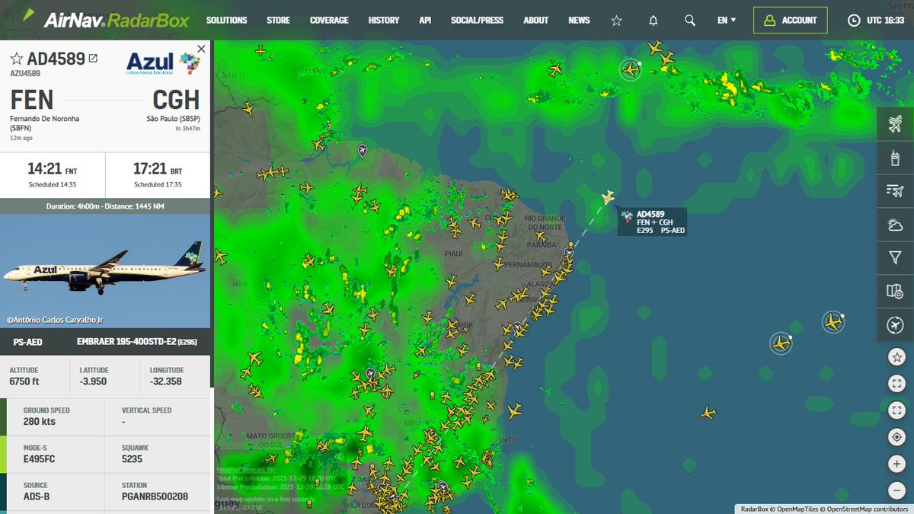Viewport: 914px width, 514px height.
Task: Open the search magnifier icon
Action: point(690,21)
